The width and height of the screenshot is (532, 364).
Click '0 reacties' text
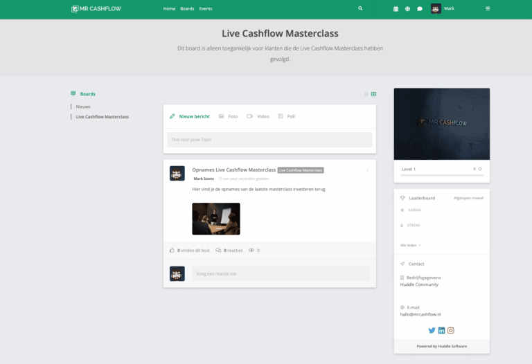pos(233,251)
